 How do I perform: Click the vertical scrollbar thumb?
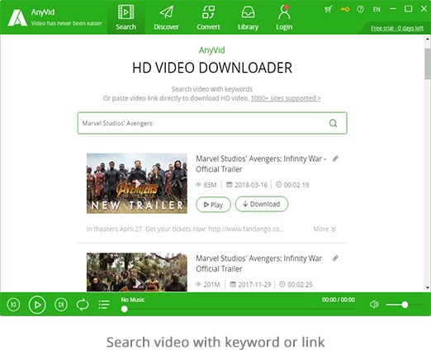[428, 64]
